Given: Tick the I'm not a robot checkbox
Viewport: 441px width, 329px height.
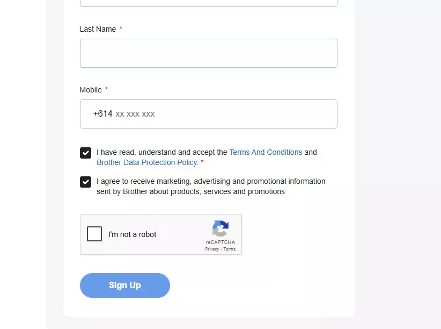Looking at the screenshot, I should 94,234.
